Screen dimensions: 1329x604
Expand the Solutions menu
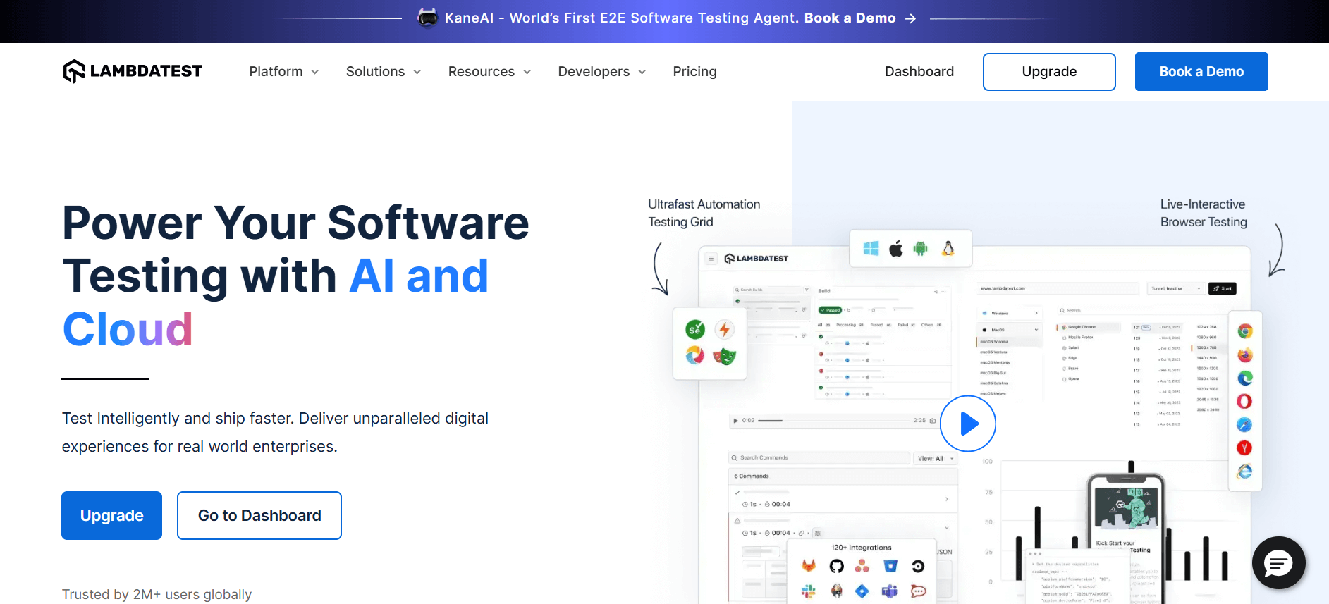tap(384, 71)
